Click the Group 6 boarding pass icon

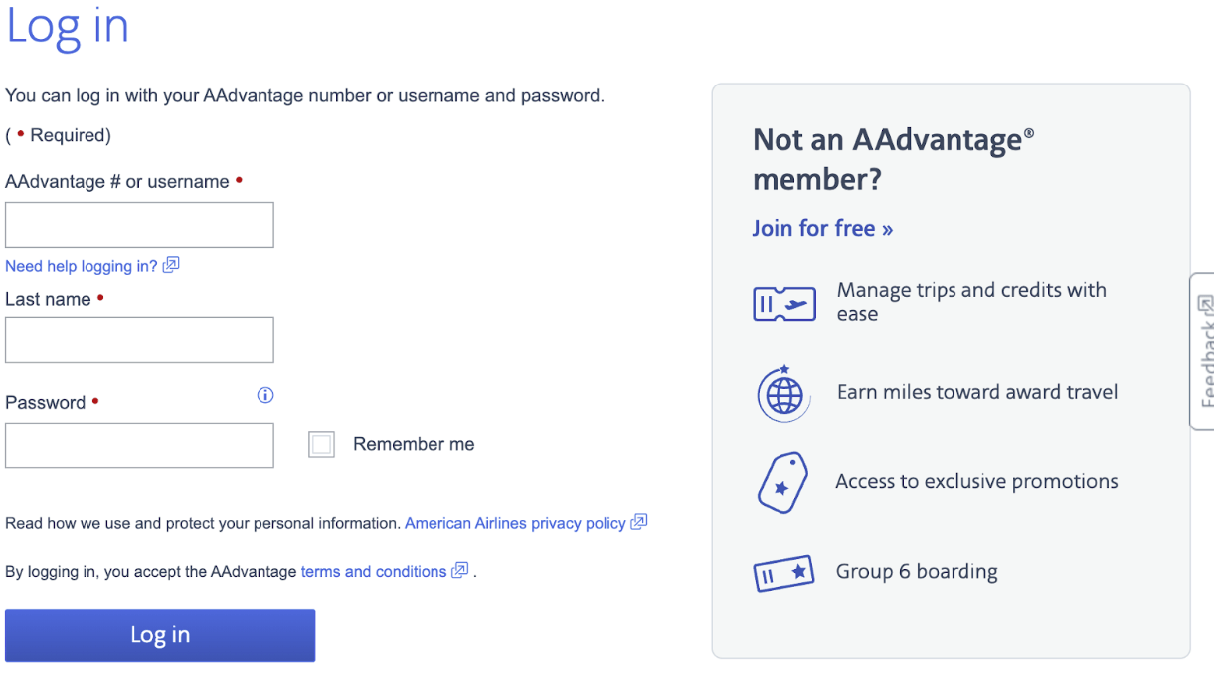coord(783,573)
